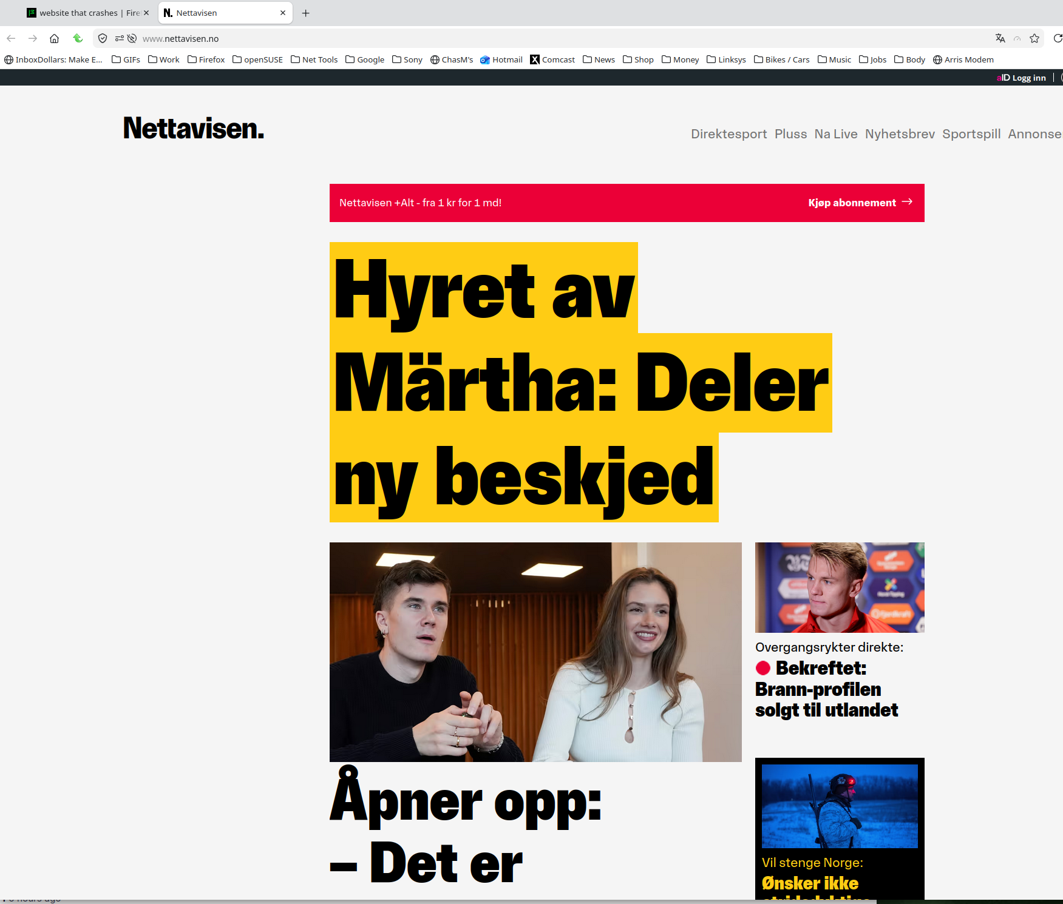Open the Music bookmark folder

835,59
